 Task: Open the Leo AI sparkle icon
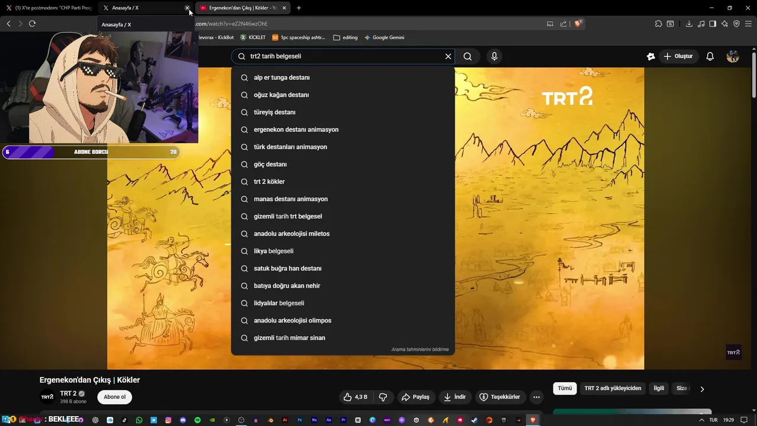(x=724, y=24)
